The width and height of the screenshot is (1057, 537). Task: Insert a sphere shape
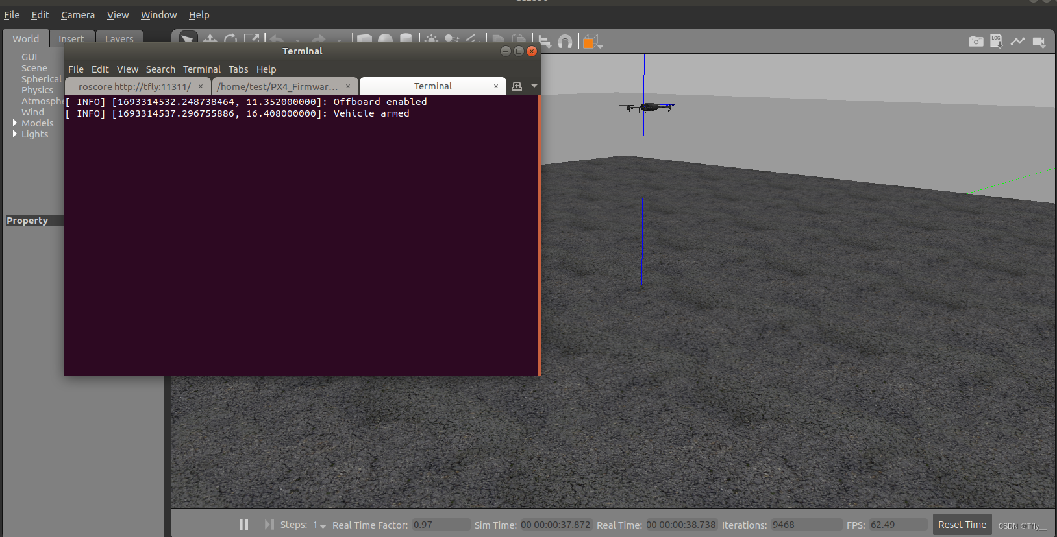click(386, 39)
